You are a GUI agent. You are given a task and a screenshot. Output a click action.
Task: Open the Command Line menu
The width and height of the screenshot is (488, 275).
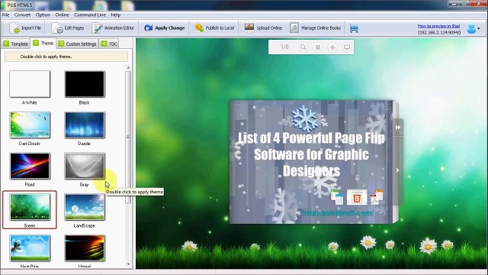coord(90,15)
